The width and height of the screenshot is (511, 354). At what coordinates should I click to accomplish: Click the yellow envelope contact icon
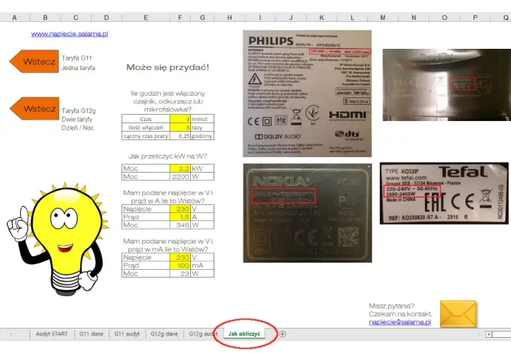tap(458, 314)
